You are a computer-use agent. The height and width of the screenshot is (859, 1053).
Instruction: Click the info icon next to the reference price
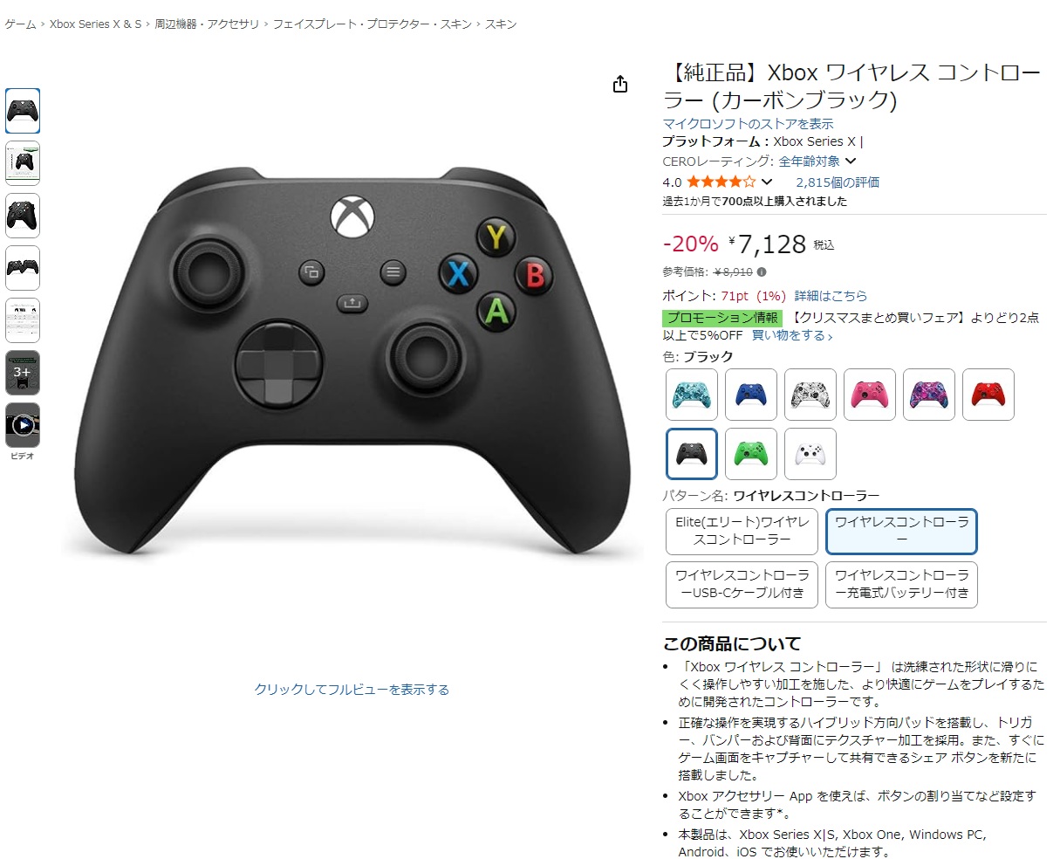pos(762,272)
